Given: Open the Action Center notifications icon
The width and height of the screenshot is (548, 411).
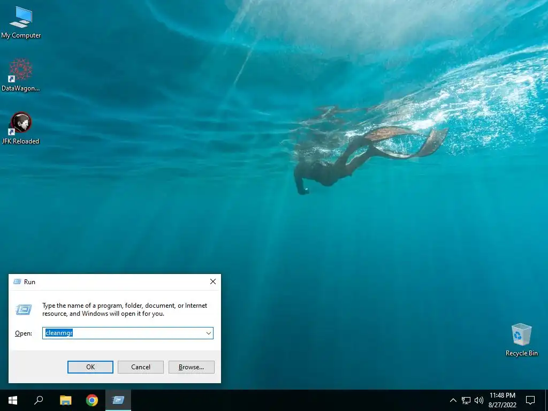Looking at the screenshot, I should point(530,400).
